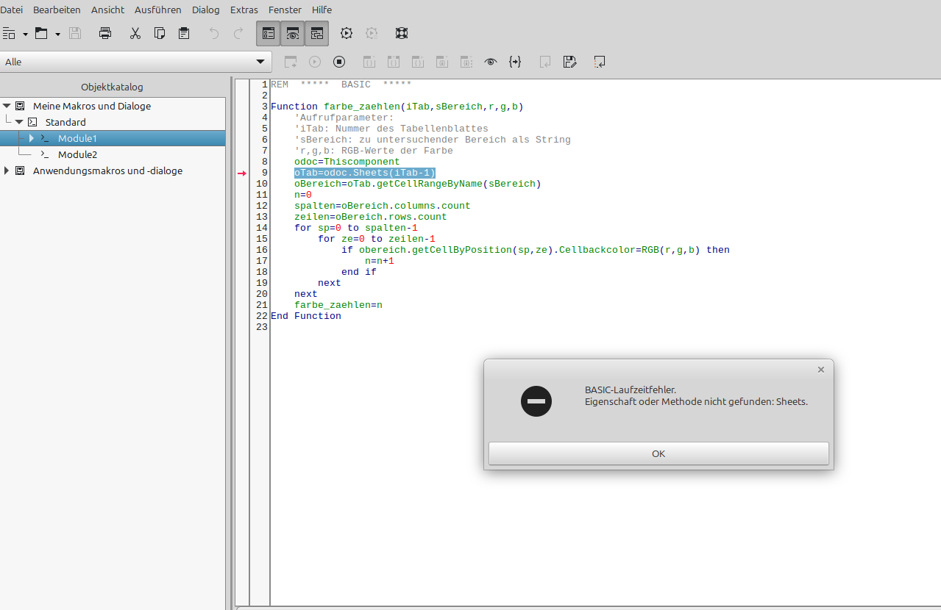Open the Extras menu
This screenshot has height=610, width=941.
(x=244, y=10)
